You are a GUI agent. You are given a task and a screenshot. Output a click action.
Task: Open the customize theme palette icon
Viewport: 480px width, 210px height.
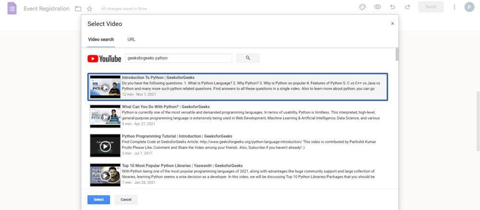coord(362,7)
